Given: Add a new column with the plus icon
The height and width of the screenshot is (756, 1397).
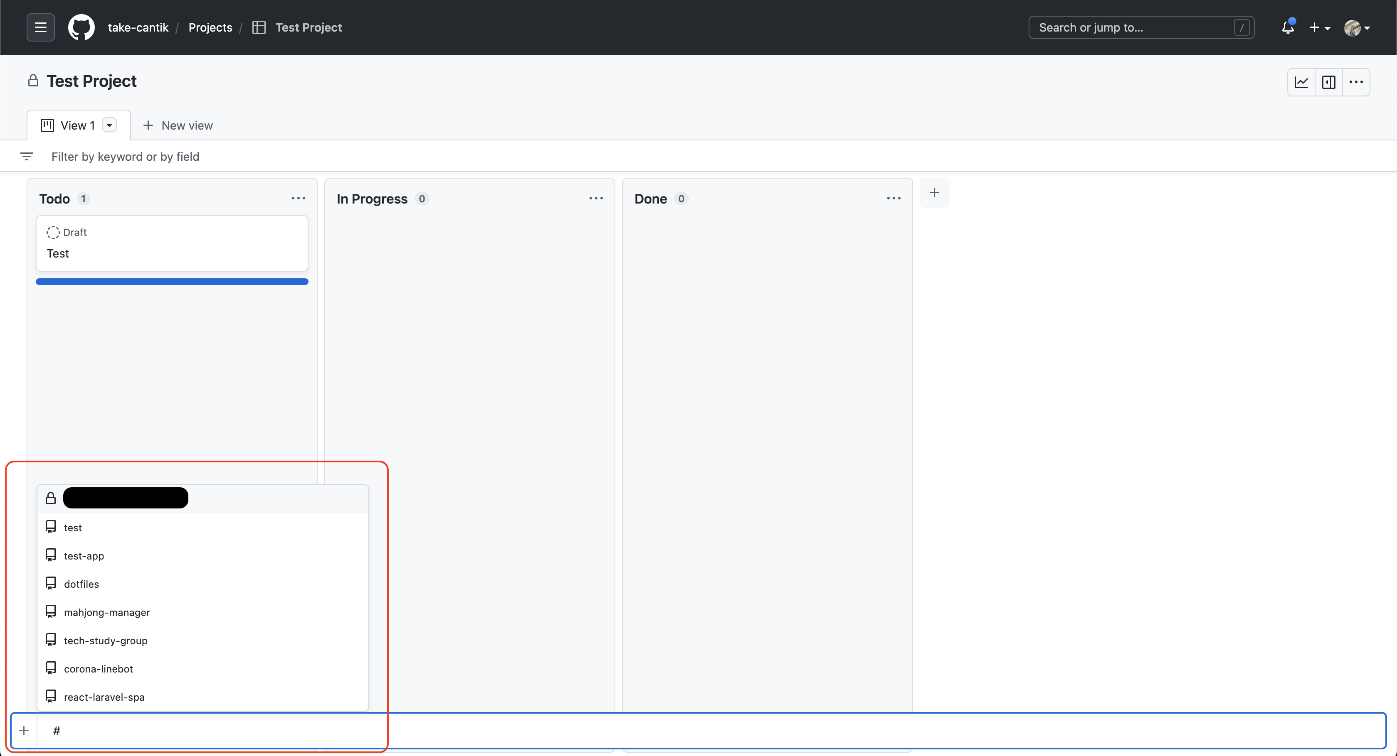Looking at the screenshot, I should [x=935, y=192].
